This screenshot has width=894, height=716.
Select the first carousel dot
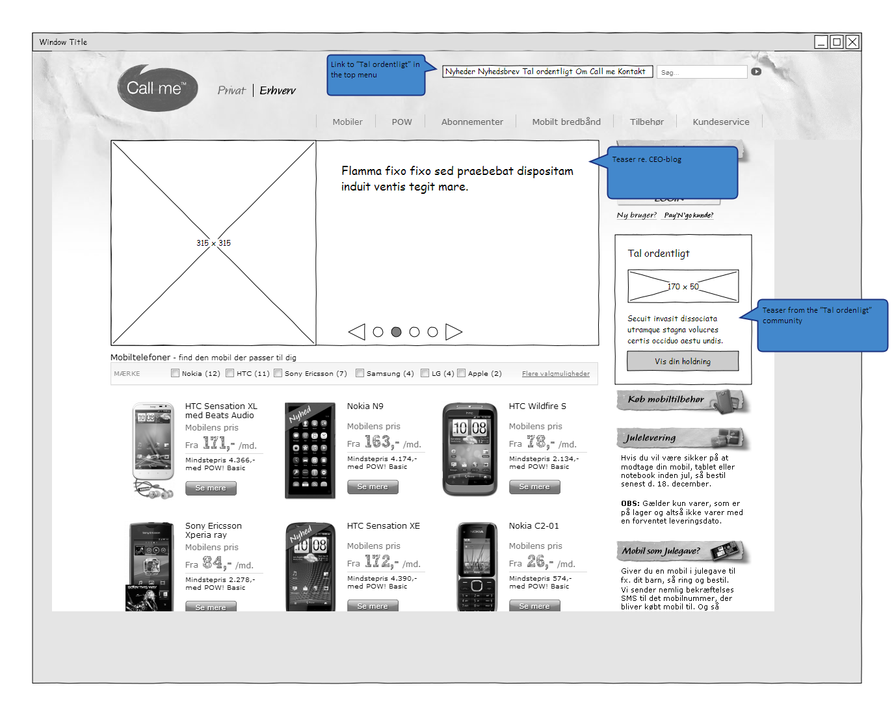[x=378, y=332]
